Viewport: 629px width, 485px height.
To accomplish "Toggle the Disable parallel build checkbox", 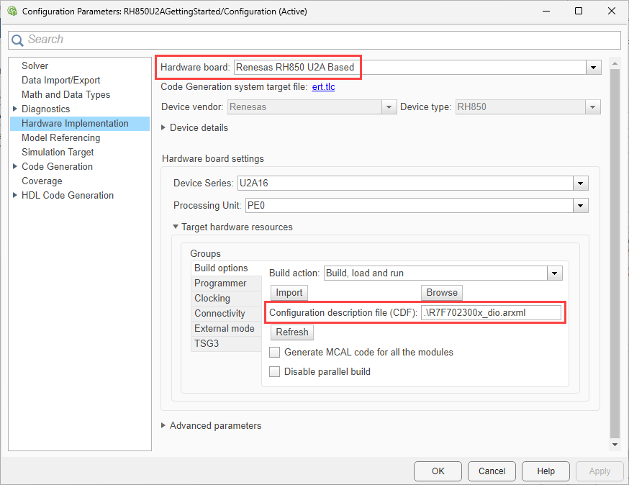I will tap(274, 372).
